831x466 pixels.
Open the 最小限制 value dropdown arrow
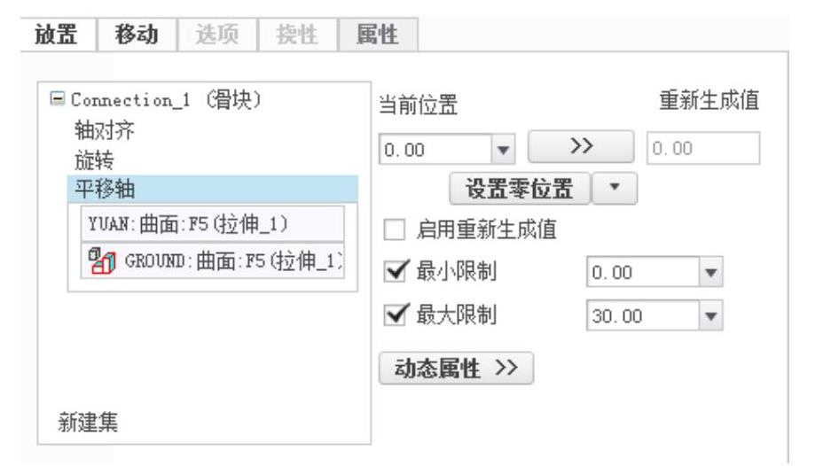710,272
